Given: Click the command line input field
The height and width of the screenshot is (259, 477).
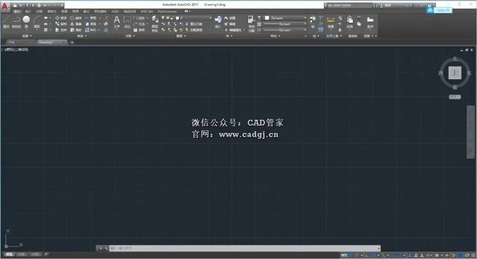Looking at the screenshot, I should pyautogui.click(x=245, y=248).
